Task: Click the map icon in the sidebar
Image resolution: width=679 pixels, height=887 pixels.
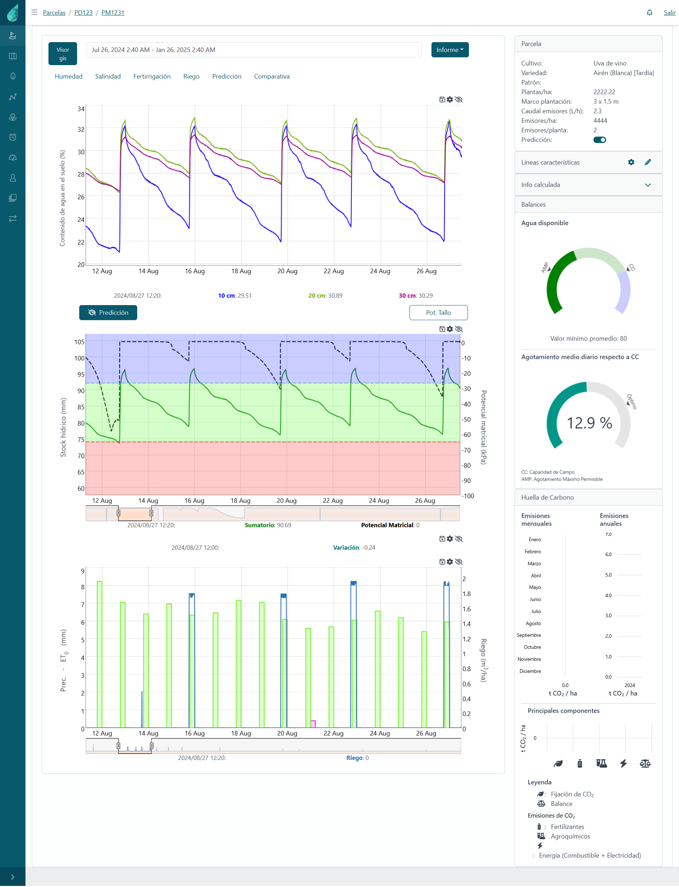Action: tap(12, 56)
